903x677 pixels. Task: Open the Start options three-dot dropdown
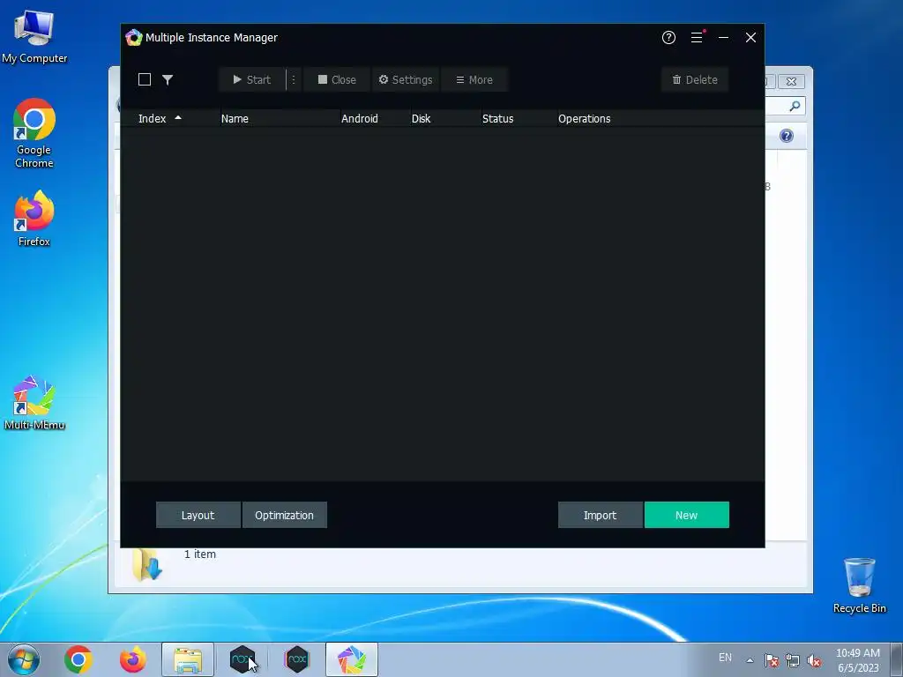click(294, 79)
